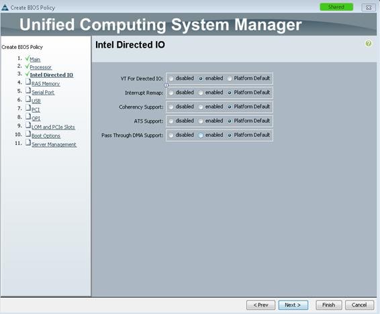Screen dimensions: 380x314
Task: Cancel the Create BIOS Policy wizard
Action: [x=359, y=305]
